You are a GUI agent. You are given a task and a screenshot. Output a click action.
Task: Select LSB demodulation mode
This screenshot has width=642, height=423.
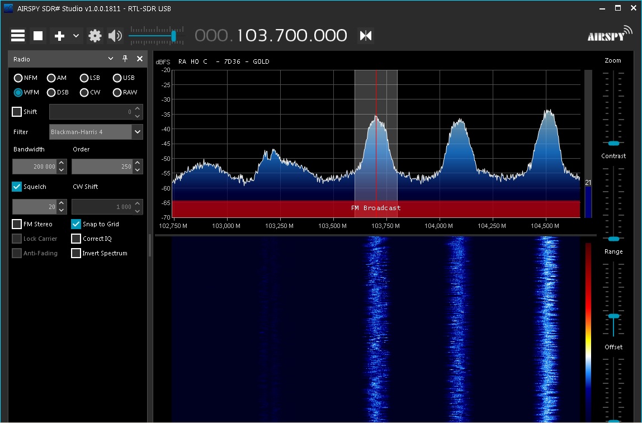pos(89,78)
